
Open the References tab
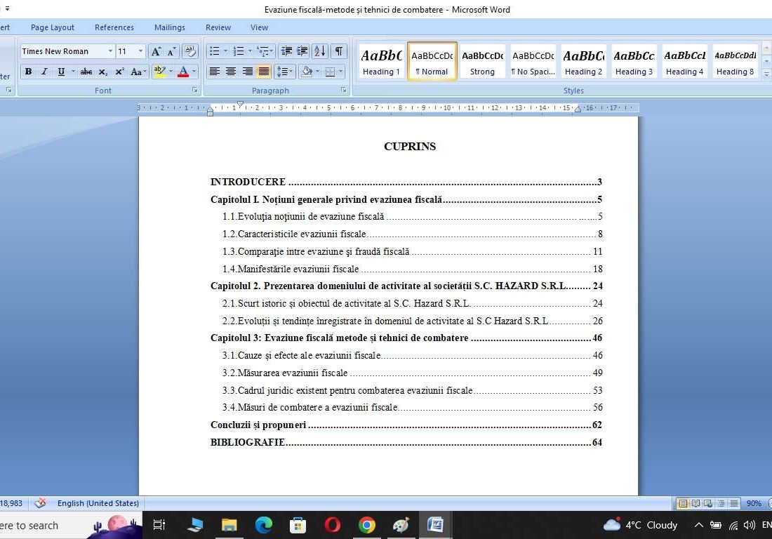pyautogui.click(x=114, y=27)
